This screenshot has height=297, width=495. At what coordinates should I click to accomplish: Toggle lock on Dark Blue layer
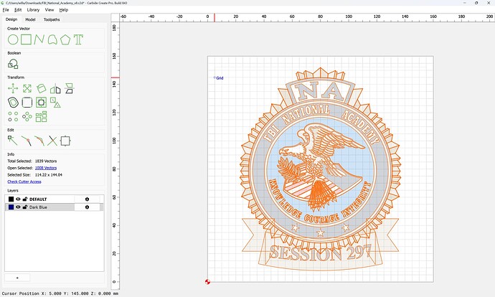coord(25,207)
